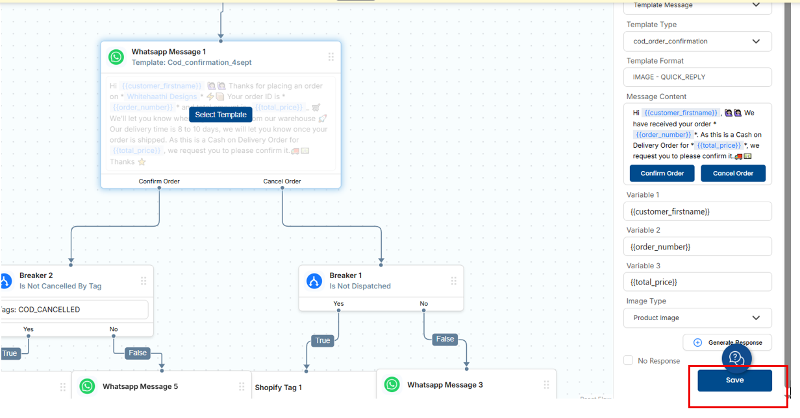
Task: Select the Whatsapp Message 5 node title
Action: tap(140, 387)
